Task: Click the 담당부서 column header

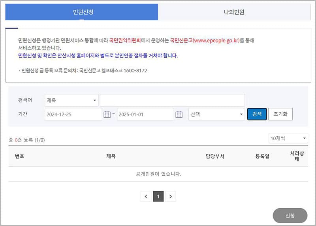Action: click(215, 156)
